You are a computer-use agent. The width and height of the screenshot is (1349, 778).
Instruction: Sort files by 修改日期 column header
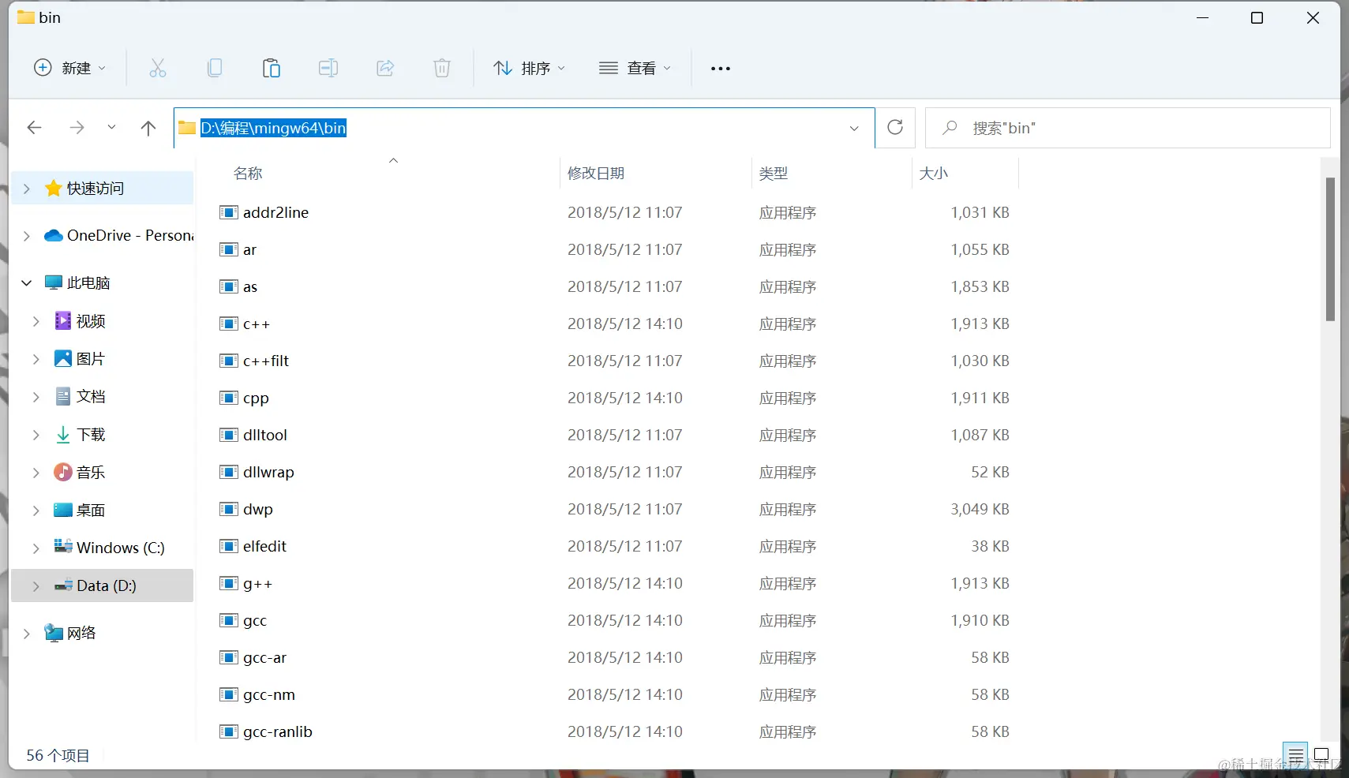tap(597, 173)
